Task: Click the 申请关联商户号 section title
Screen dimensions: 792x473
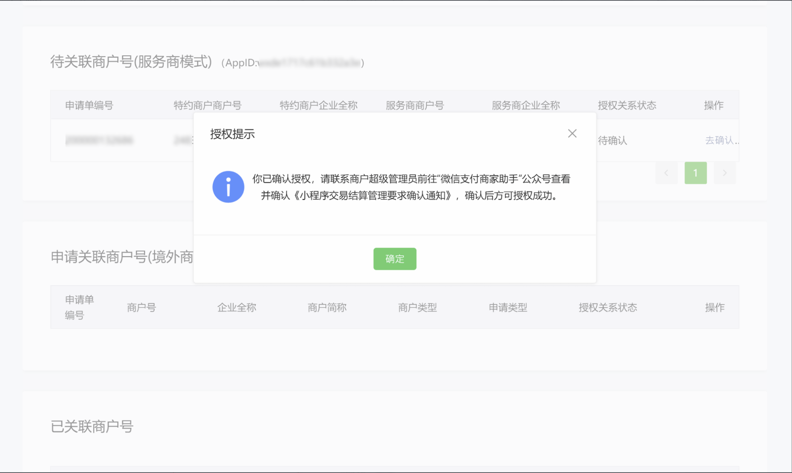Action: click(x=122, y=257)
